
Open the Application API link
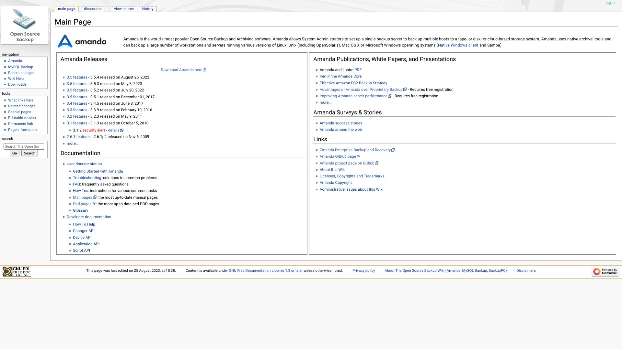click(86, 244)
